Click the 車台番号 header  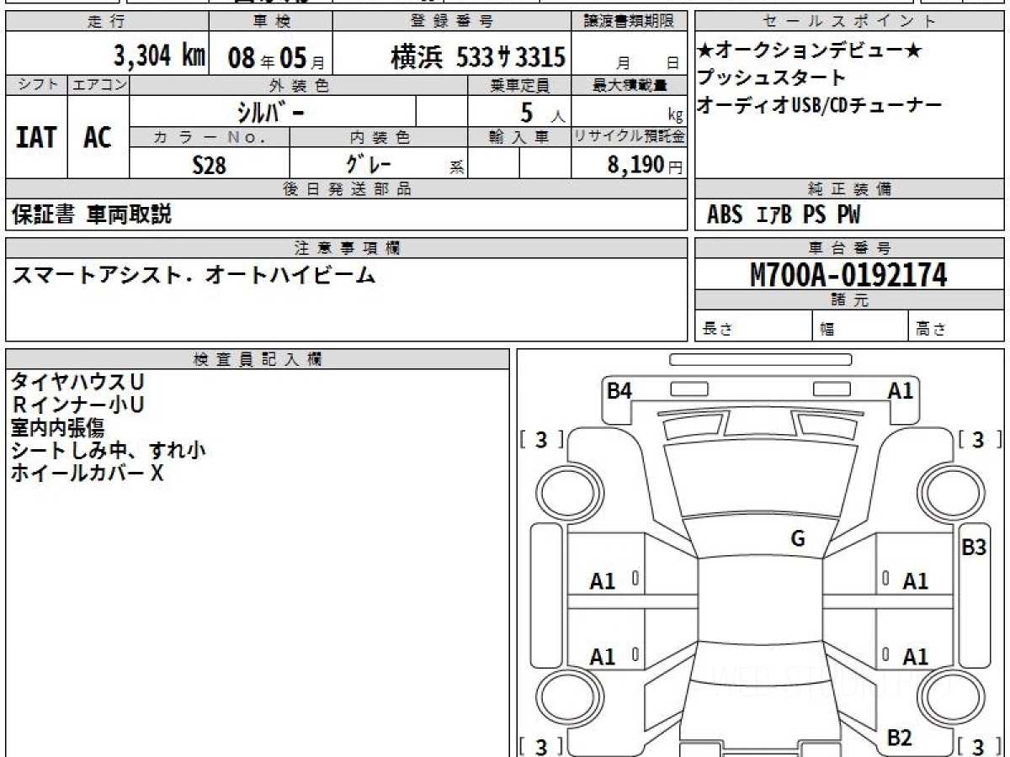click(850, 248)
